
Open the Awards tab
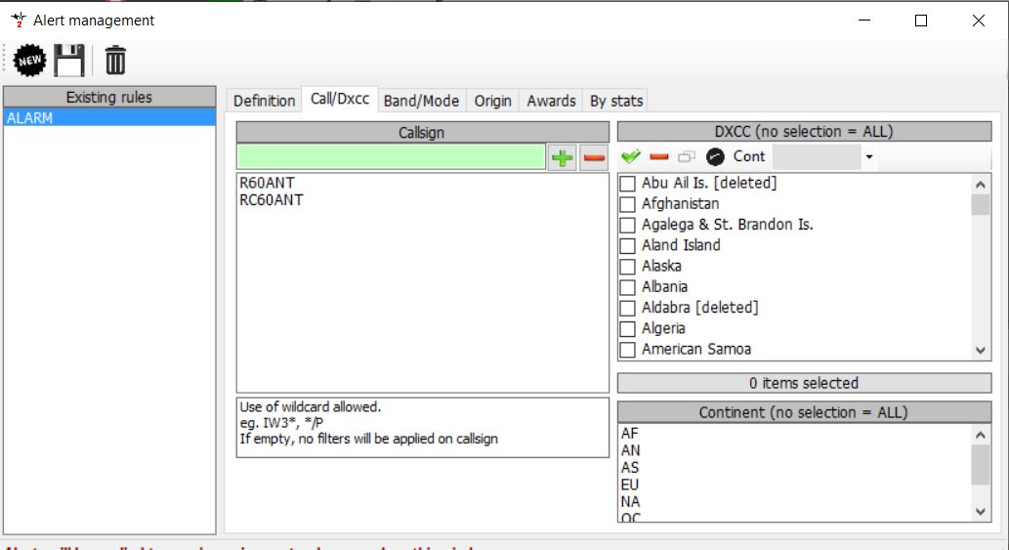[x=552, y=101]
